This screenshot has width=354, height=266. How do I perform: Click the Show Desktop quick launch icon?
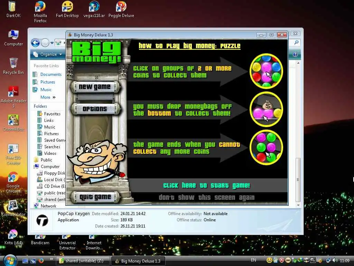[25, 261]
